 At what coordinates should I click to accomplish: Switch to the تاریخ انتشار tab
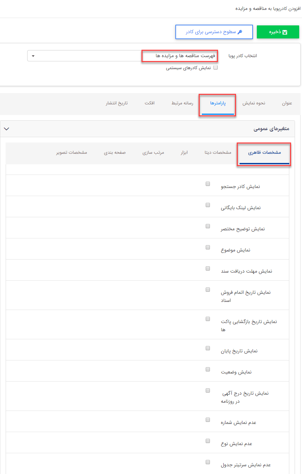(x=117, y=103)
